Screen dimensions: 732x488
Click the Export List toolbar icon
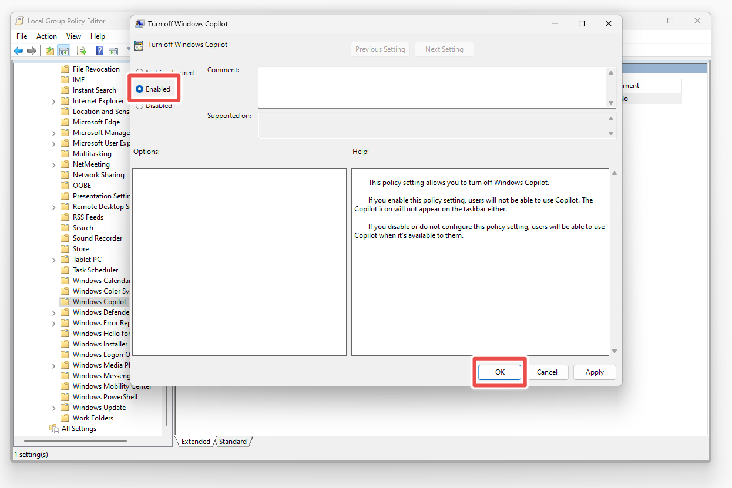coord(82,51)
